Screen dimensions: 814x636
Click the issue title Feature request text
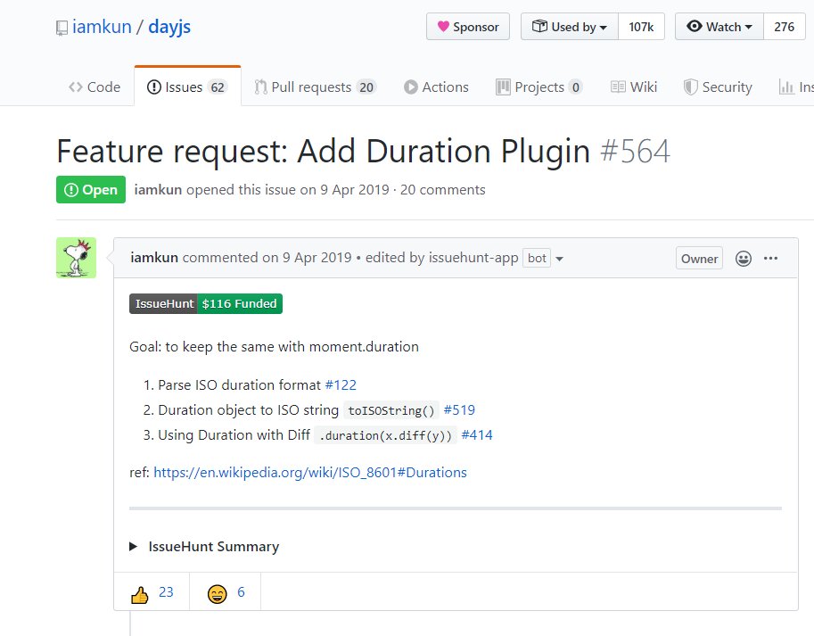323,151
